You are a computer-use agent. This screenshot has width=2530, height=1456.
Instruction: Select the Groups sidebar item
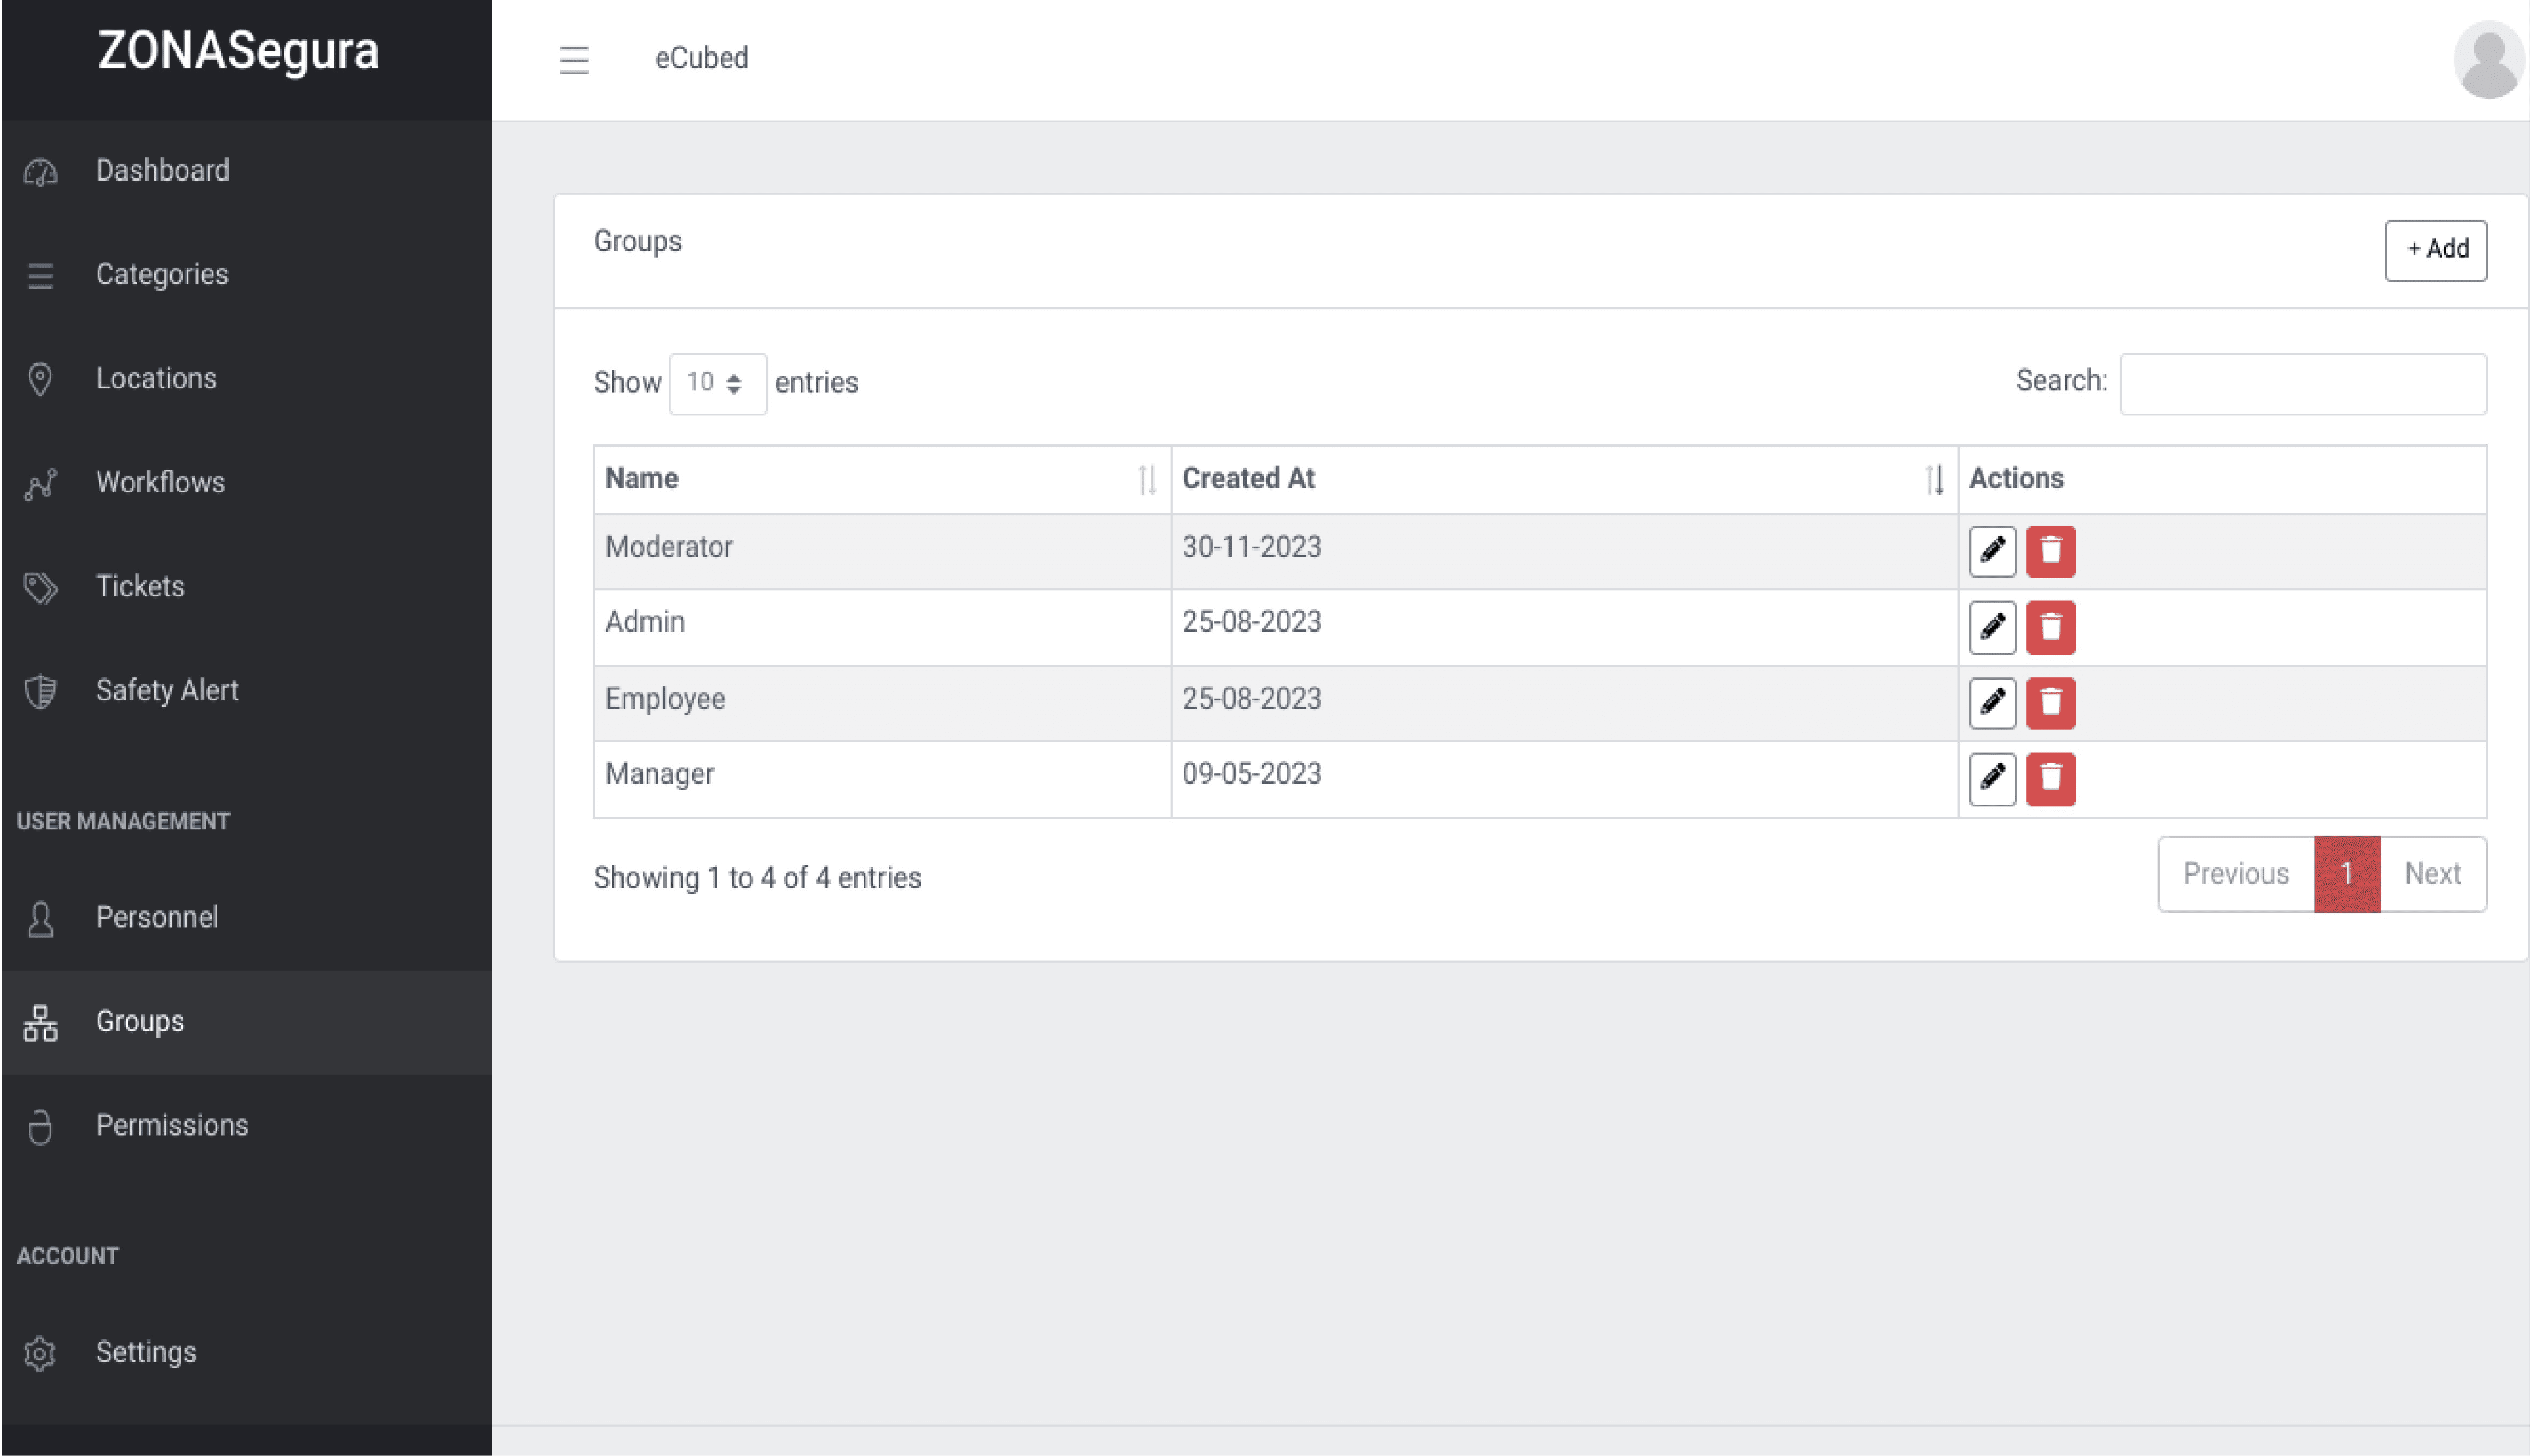[x=246, y=1022]
